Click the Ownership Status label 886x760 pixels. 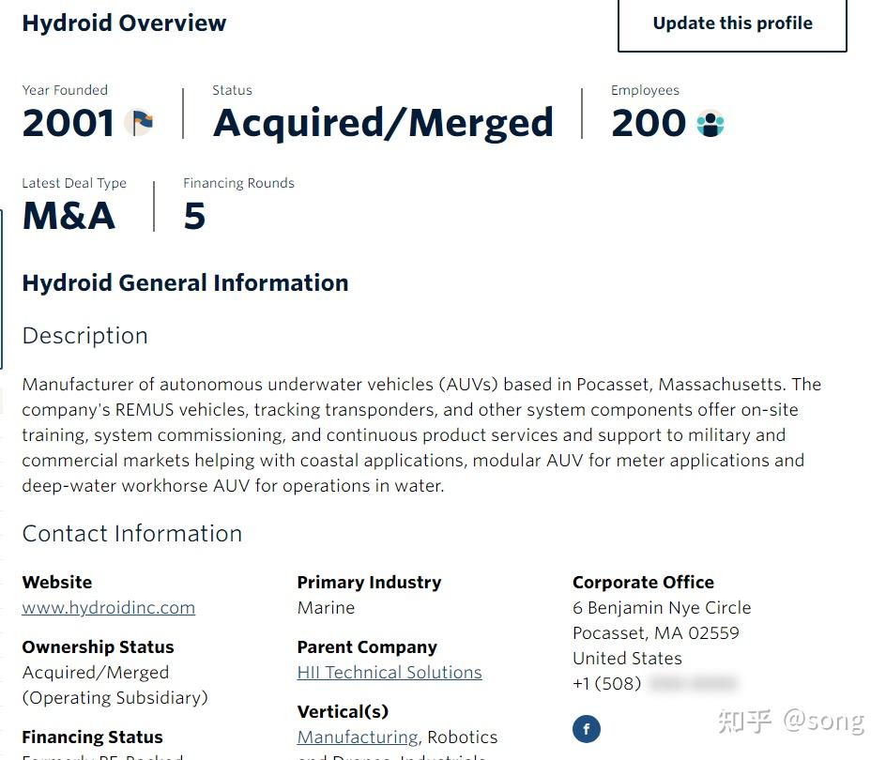click(98, 647)
